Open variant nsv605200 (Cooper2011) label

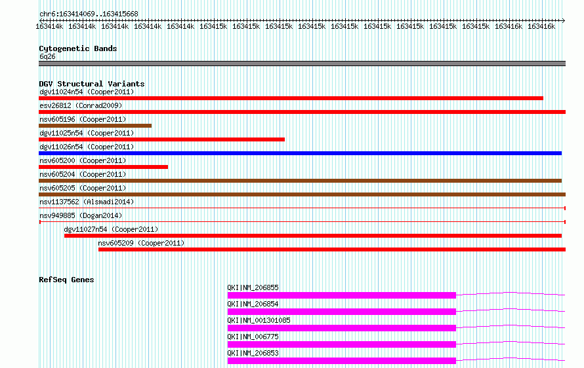point(83,160)
